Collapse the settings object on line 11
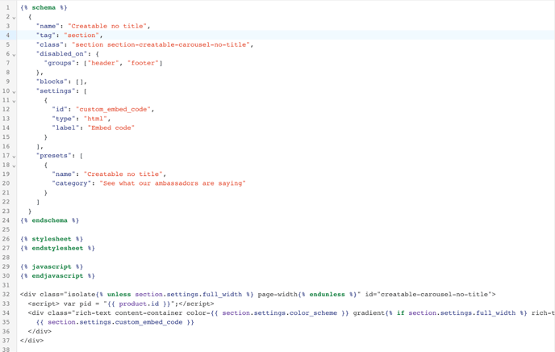This screenshot has width=555, height=352. 14,101
